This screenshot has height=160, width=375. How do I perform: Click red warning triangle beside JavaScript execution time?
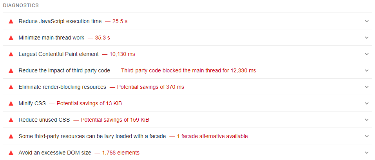click(x=11, y=21)
